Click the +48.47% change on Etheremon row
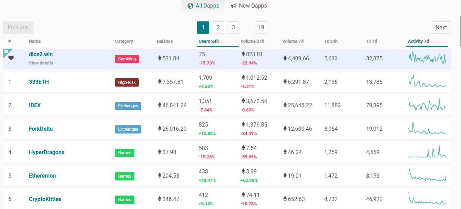Image resolution: width=461 pixels, height=209 pixels. (207, 180)
